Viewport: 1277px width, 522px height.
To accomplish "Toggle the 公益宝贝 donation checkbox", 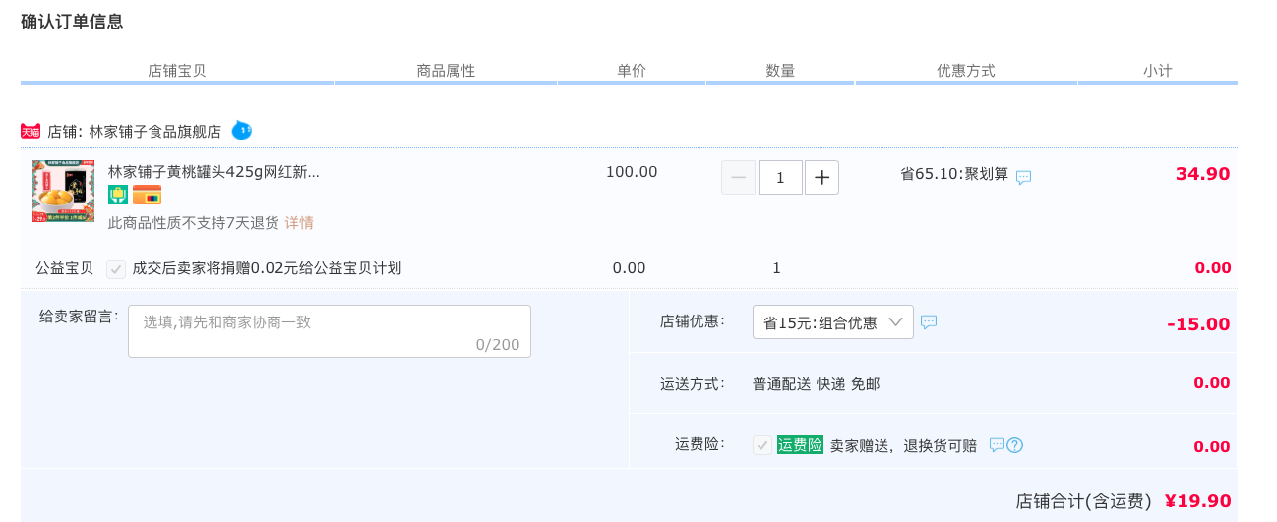I will click(116, 269).
